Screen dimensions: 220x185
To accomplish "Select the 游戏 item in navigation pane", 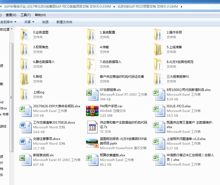I will [3, 126].
